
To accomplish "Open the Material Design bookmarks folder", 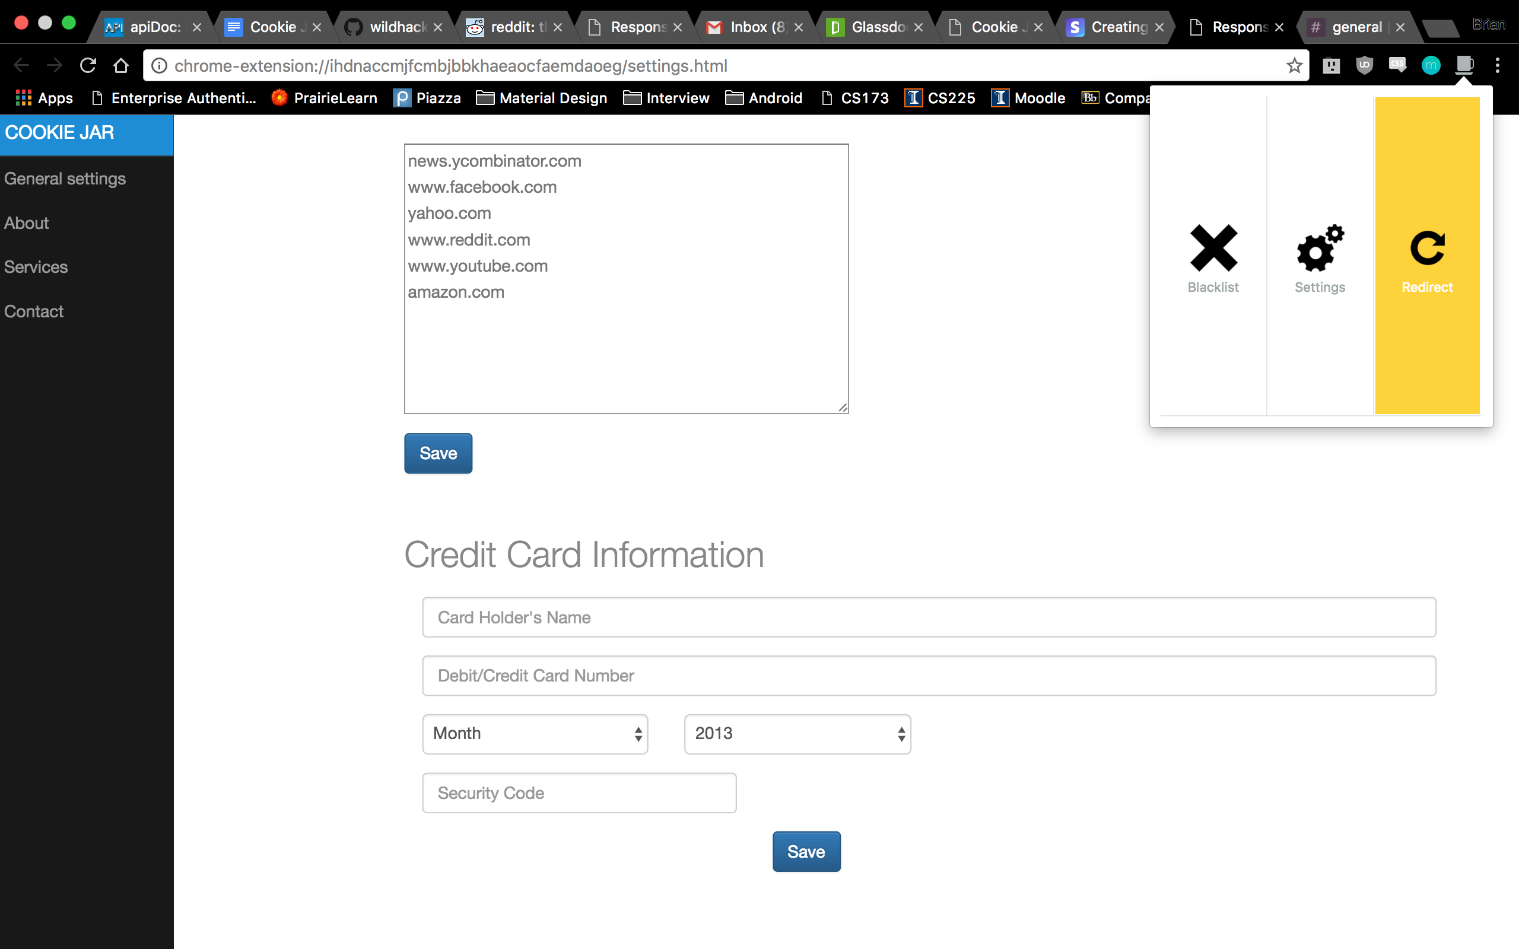I will click(x=542, y=98).
